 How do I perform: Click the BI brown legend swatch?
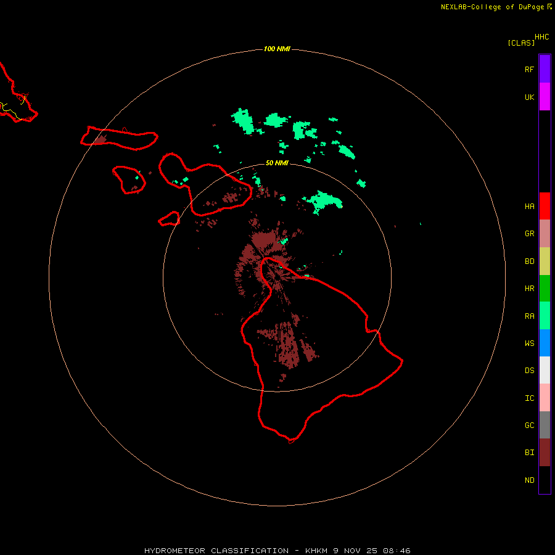point(545,453)
